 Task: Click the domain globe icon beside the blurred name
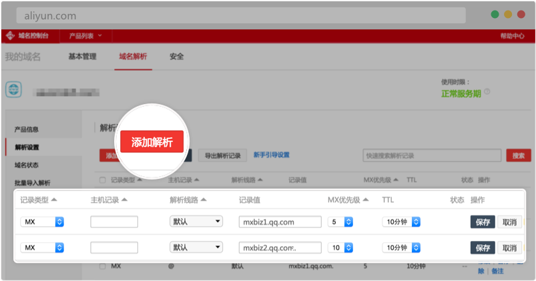tap(15, 89)
